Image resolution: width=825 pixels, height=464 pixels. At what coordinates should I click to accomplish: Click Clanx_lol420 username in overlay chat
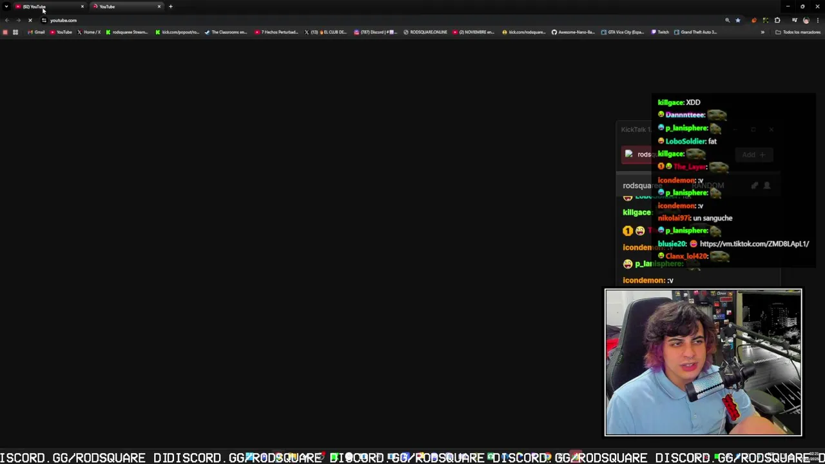(x=686, y=256)
